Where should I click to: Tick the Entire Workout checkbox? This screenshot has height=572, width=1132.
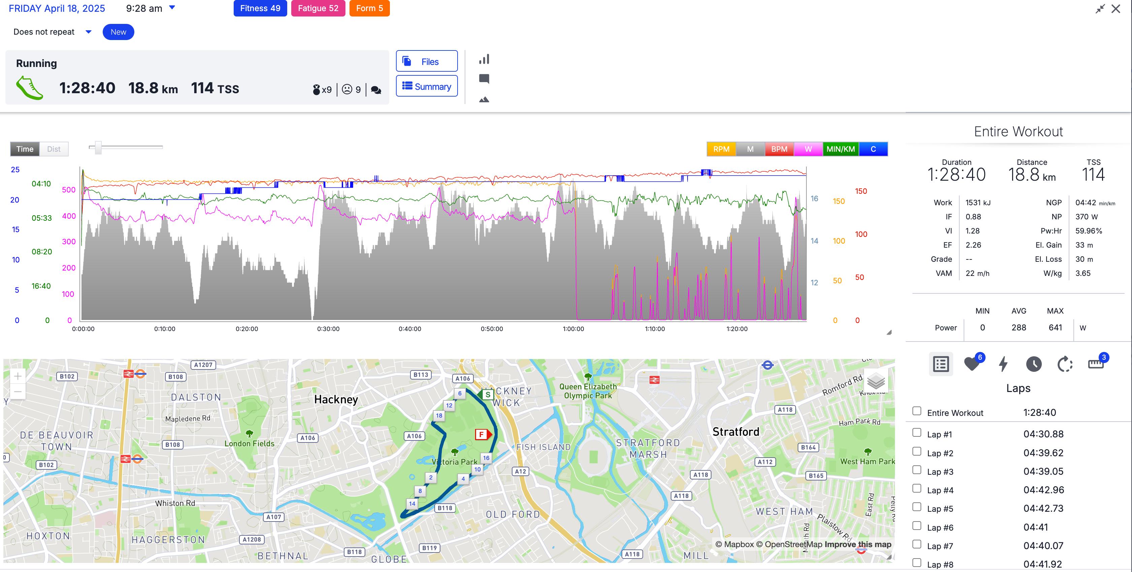pos(917,411)
